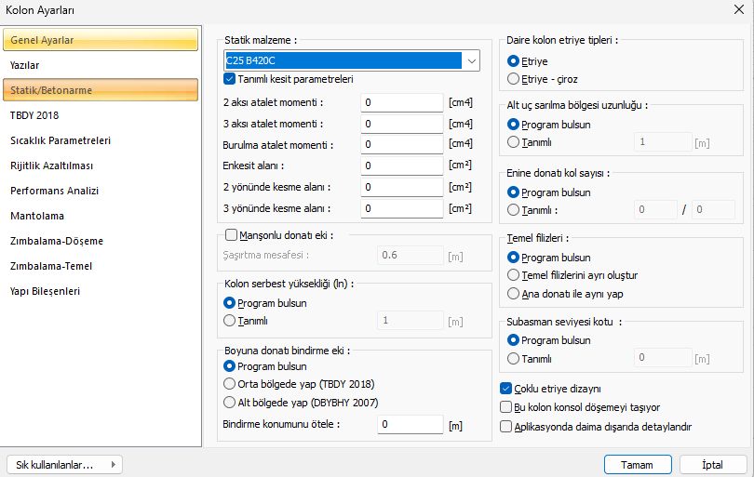Choose Orta bölgede yap (TBDY 2018)
754x477 pixels.
coord(230,384)
